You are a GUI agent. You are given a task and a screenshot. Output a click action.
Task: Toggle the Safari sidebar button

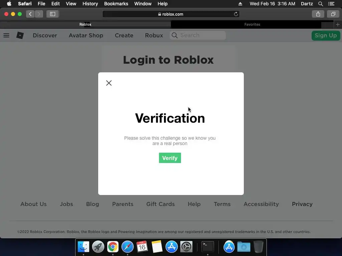pyautogui.click(x=52, y=14)
